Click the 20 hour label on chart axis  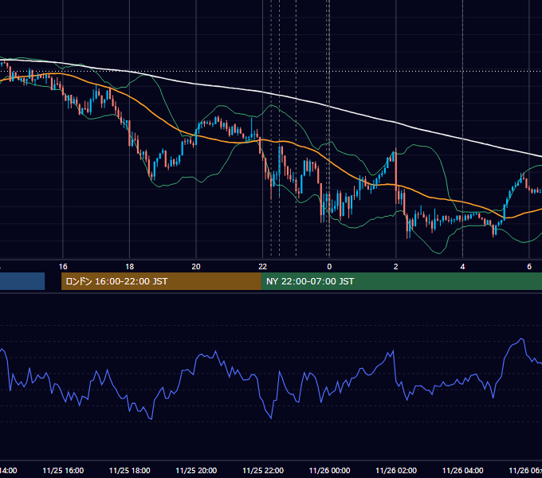pos(196,267)
